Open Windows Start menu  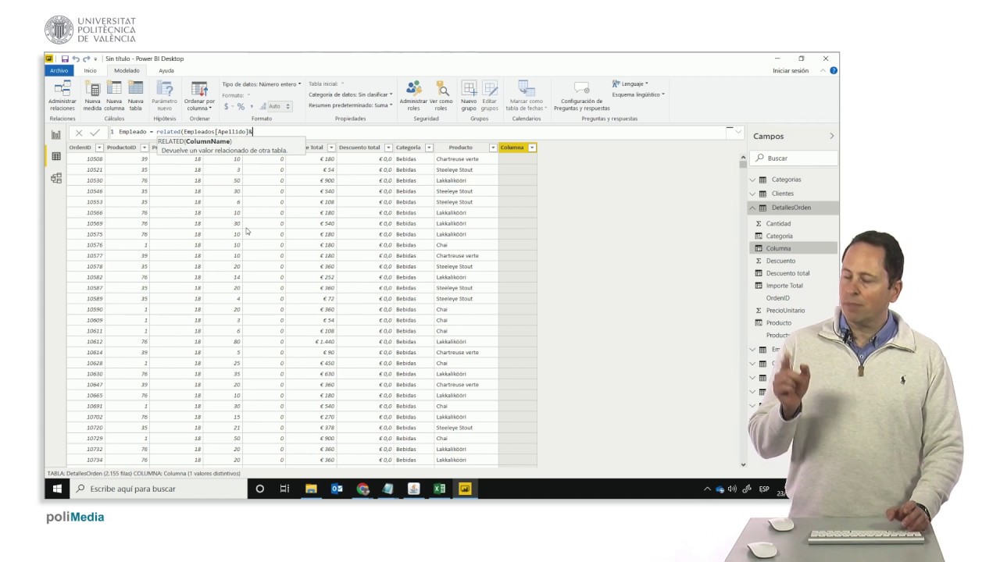(57, 489)
